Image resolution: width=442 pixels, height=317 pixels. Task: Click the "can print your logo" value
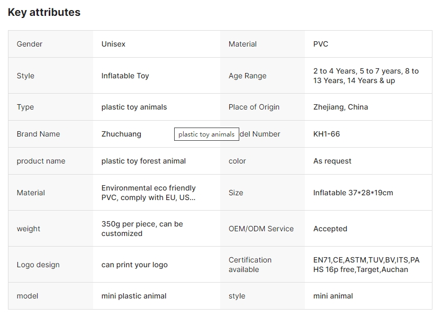pyautogui.click(x=134, y=265)
